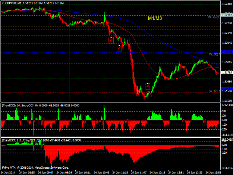Screen dimensions: 233x175
Task: Click the 24 Jun 10:43 time label
Action: pos(101,173)
